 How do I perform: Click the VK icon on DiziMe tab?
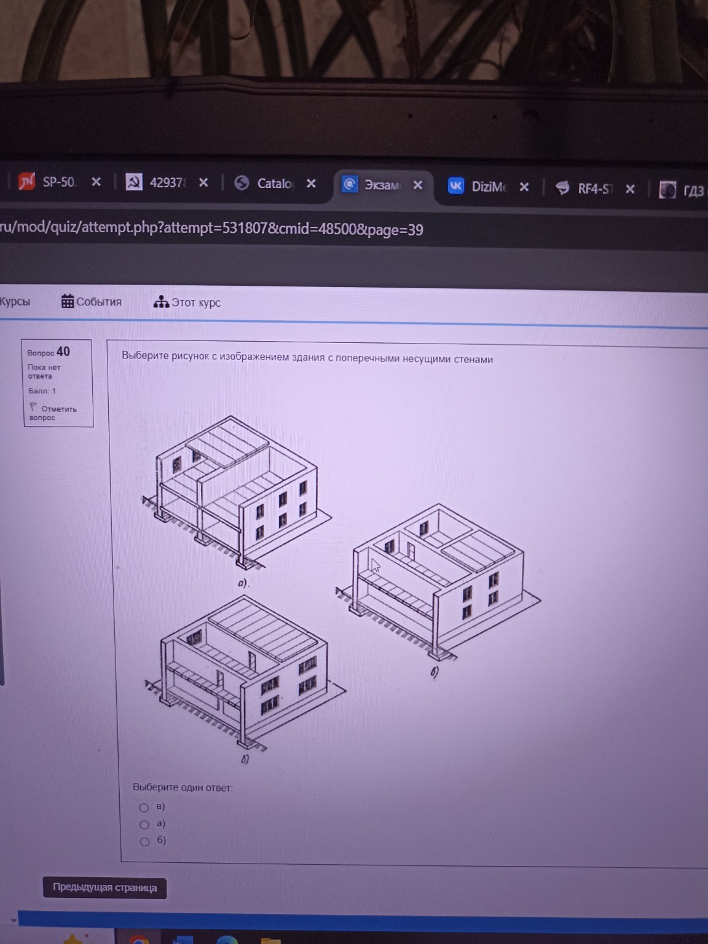pyautogui.click(x=455, y=186)
